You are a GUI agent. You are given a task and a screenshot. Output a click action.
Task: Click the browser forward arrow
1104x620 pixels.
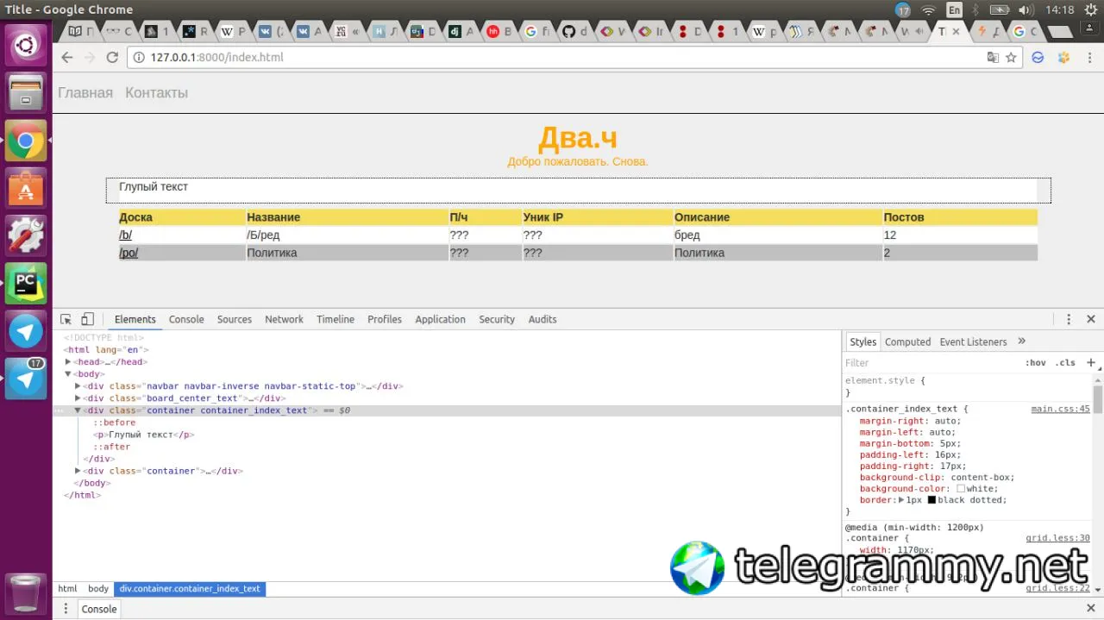(89, 57)
